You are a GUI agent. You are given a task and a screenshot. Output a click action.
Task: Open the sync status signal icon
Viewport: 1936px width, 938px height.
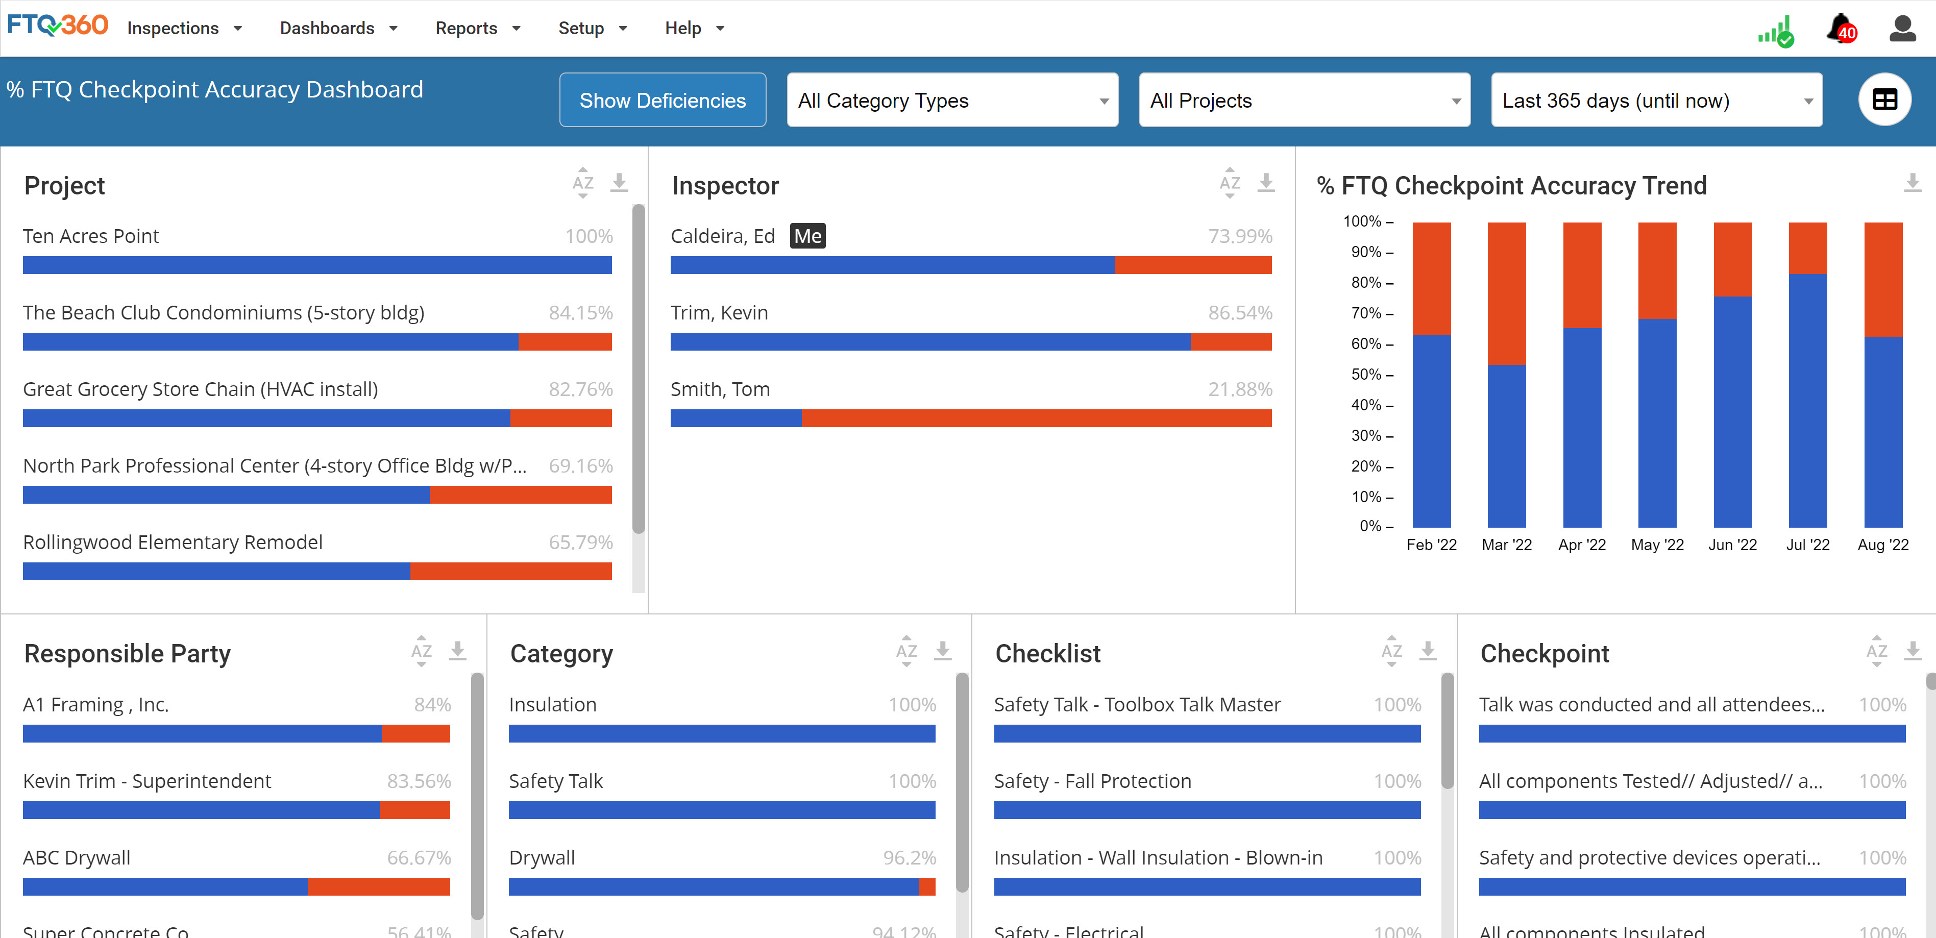tap(1776, 32)
